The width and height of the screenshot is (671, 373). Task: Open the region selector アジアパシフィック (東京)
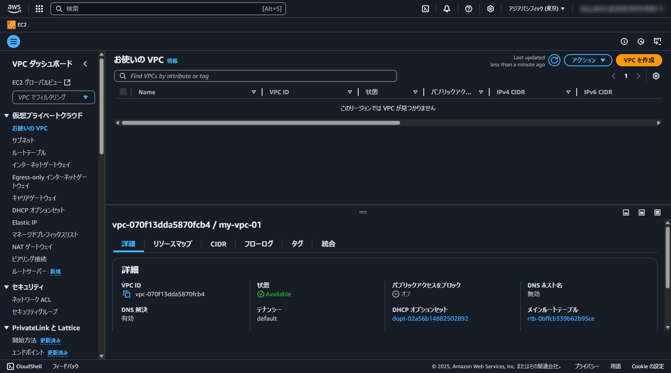click(x=536, y=9)
